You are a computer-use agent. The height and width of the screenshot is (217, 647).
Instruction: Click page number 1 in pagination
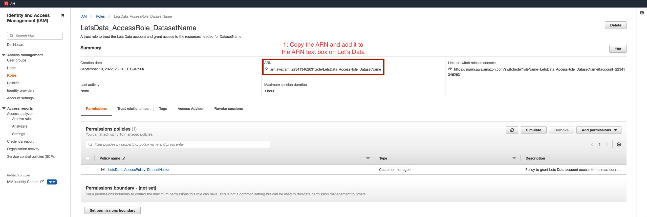coord(599,144)
